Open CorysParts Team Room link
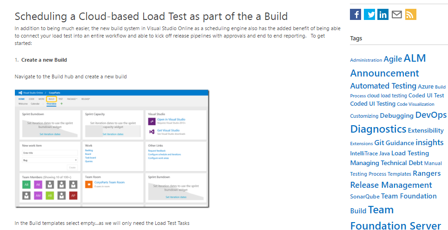 (x=109, y=182)
